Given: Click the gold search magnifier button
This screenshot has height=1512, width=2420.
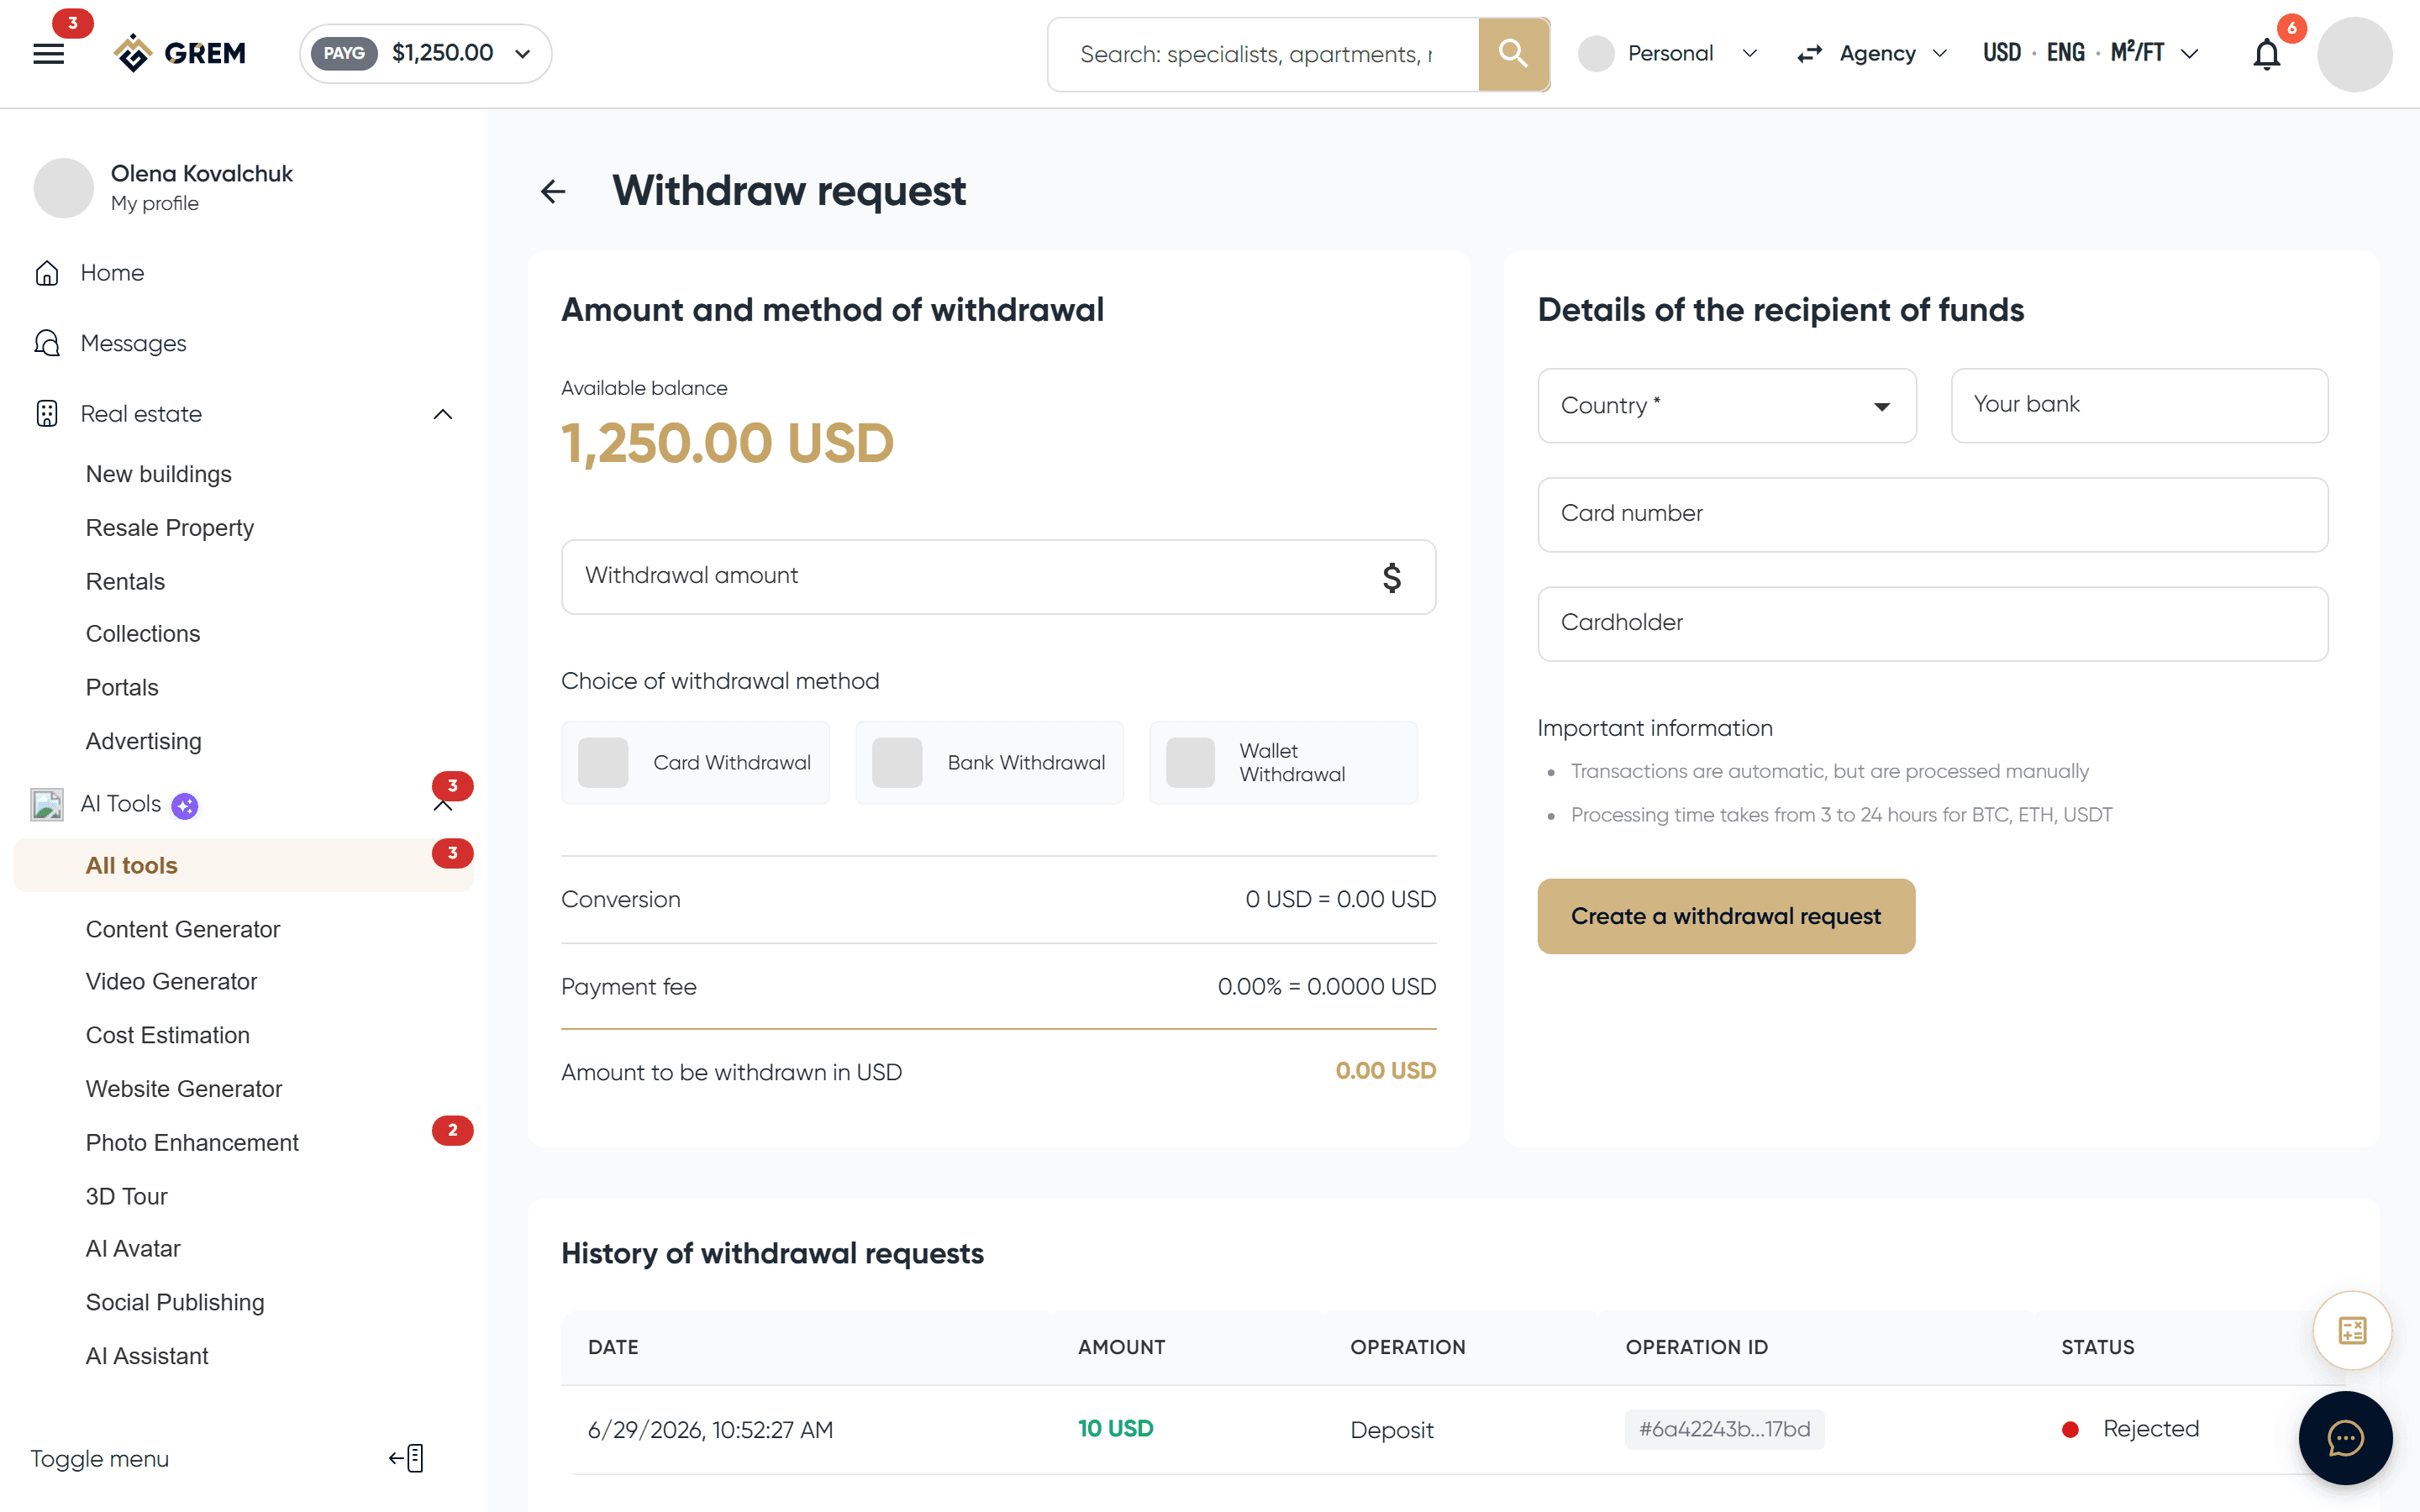Looking at the screenshot, I should (x=1513, y=54).
